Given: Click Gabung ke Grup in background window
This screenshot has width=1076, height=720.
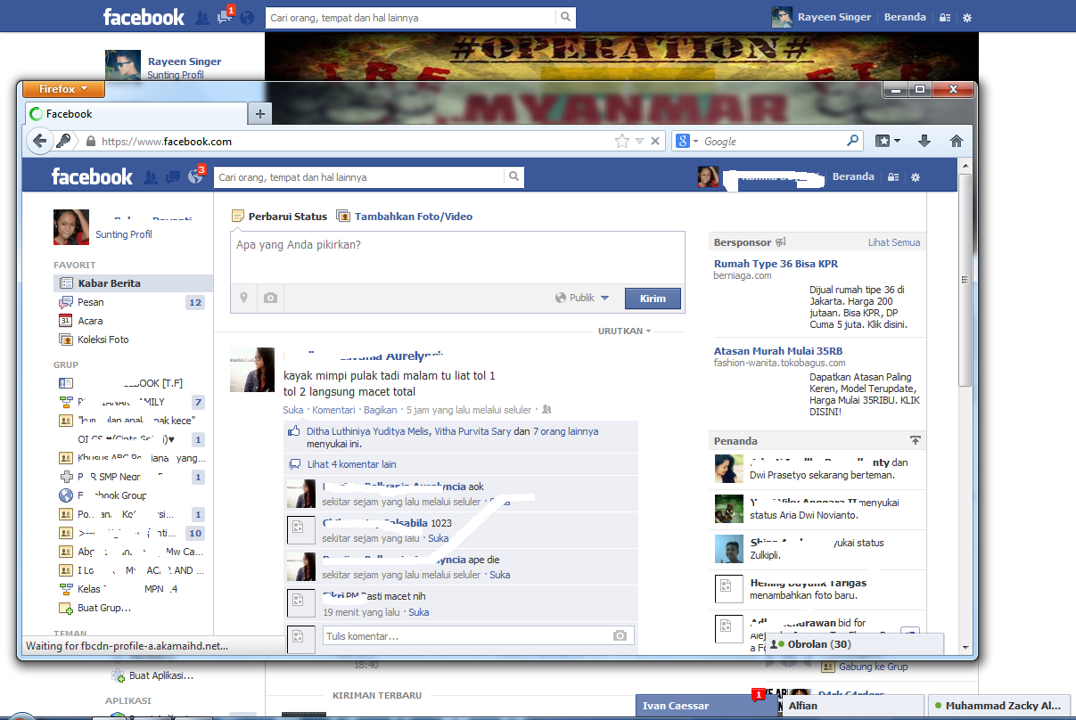Looking at the screenshot, I should (x=873, y=666).
